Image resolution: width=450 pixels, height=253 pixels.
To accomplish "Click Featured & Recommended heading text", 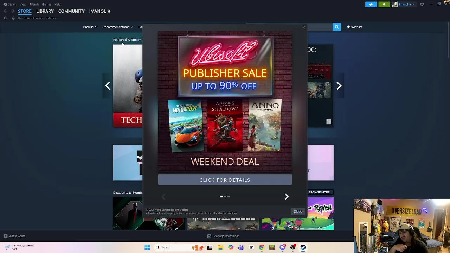I will 128,40.
